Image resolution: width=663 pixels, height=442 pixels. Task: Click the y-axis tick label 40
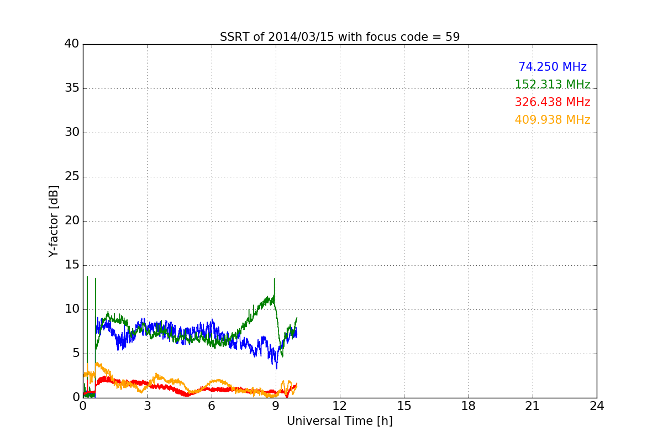(72, 44)
